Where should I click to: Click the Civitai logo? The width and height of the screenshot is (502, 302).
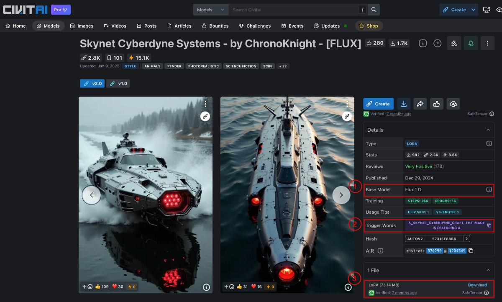pyautogui.click(x=25, y=10)
